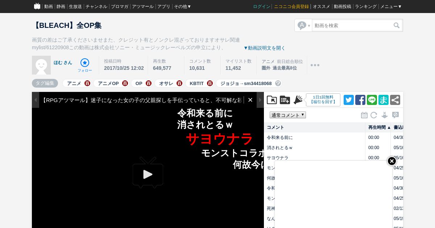Sort by the コメント column header
The height and width of the screenshot is (228, 435).
[x=314, y=127]
